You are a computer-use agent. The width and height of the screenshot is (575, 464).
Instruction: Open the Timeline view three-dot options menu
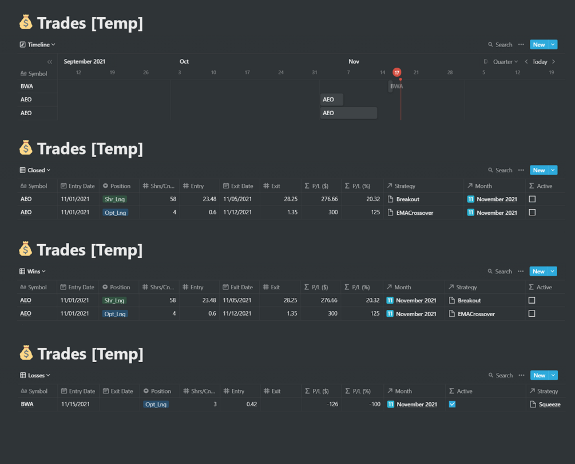[x=521, y=45]
